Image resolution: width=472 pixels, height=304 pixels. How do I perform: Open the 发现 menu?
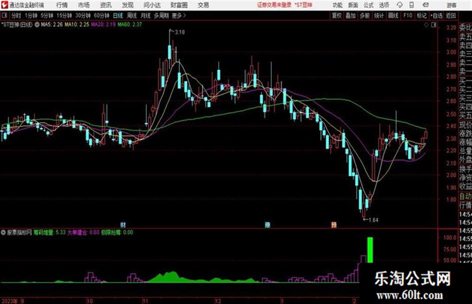tap(128, 5)
